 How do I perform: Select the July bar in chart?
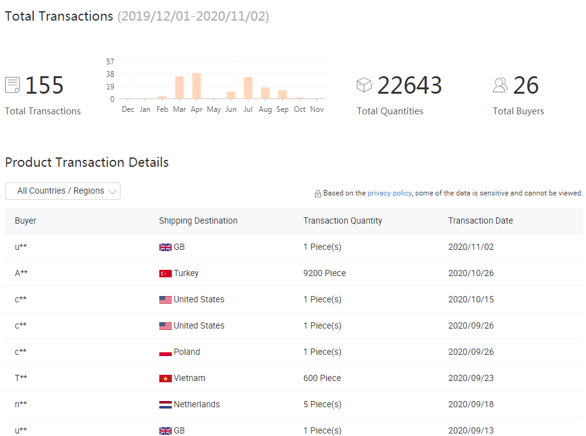pyautogui.click(x=248, y=88)
